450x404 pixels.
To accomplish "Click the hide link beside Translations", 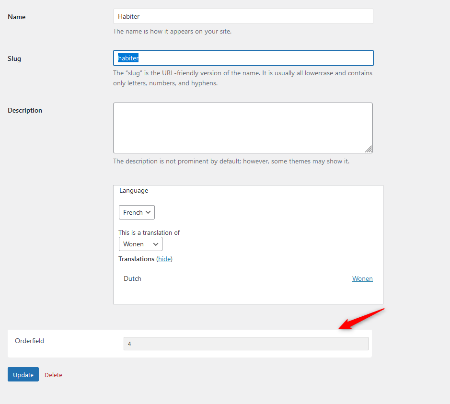I will 164,259.
